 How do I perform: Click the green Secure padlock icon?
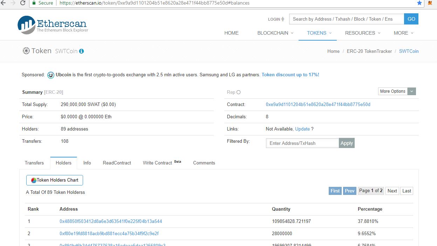click(34, 3)
